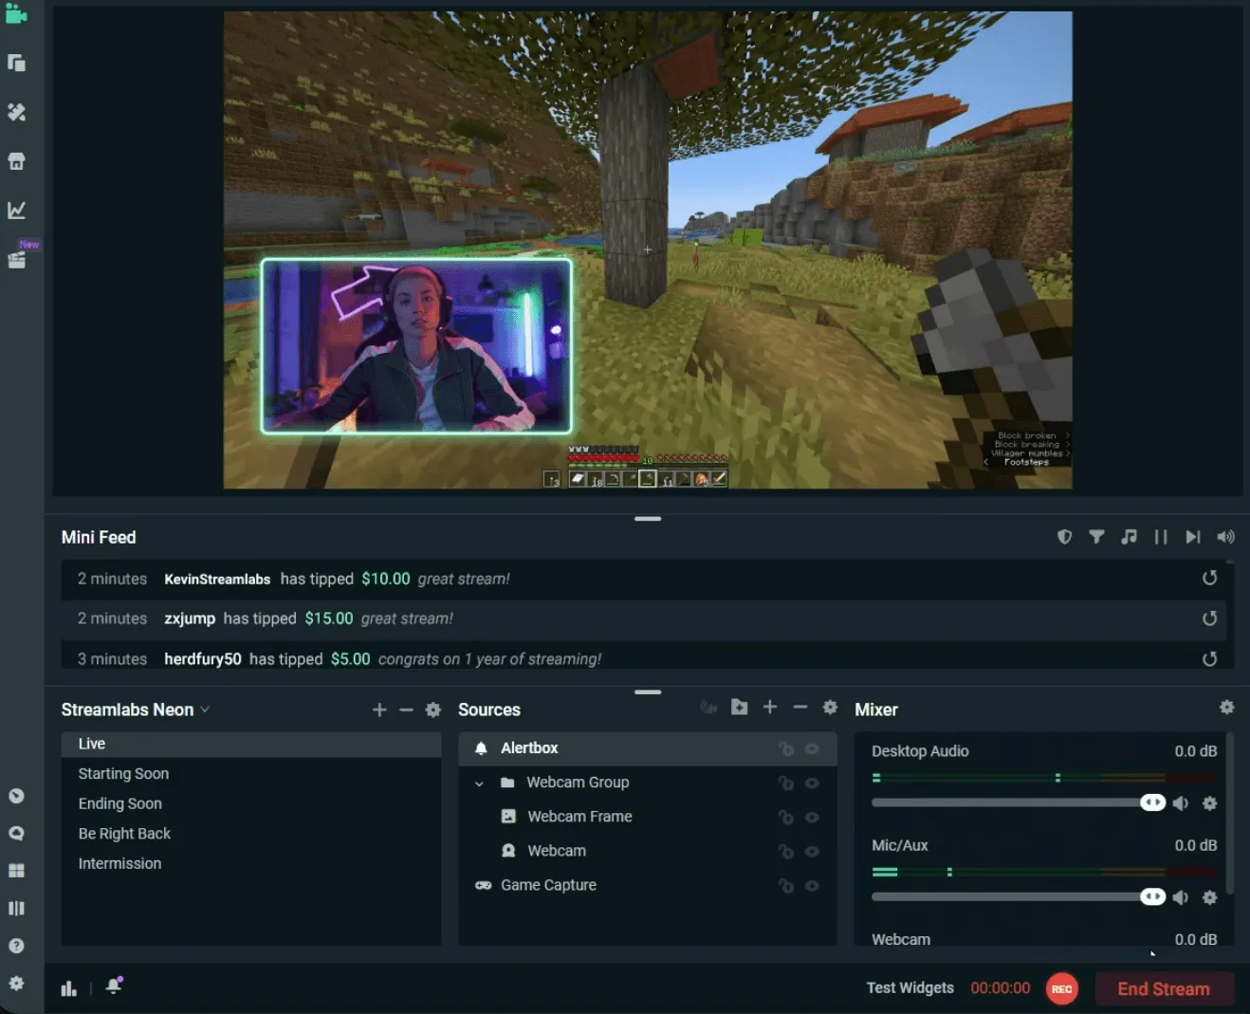Toggle visibility of the Alertbox source
Image resolution: width=1250 pixels, height=1014 pixels.
tap(813, 748)
